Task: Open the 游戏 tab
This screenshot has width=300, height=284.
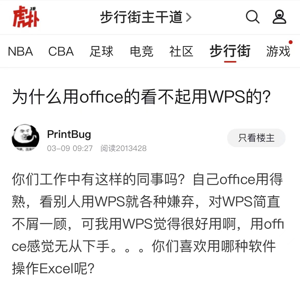Action: 278,52
